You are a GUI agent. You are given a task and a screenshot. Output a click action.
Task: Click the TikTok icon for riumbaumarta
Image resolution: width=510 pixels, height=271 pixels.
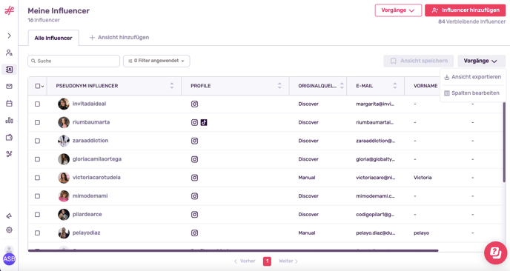tap(204, 122)
